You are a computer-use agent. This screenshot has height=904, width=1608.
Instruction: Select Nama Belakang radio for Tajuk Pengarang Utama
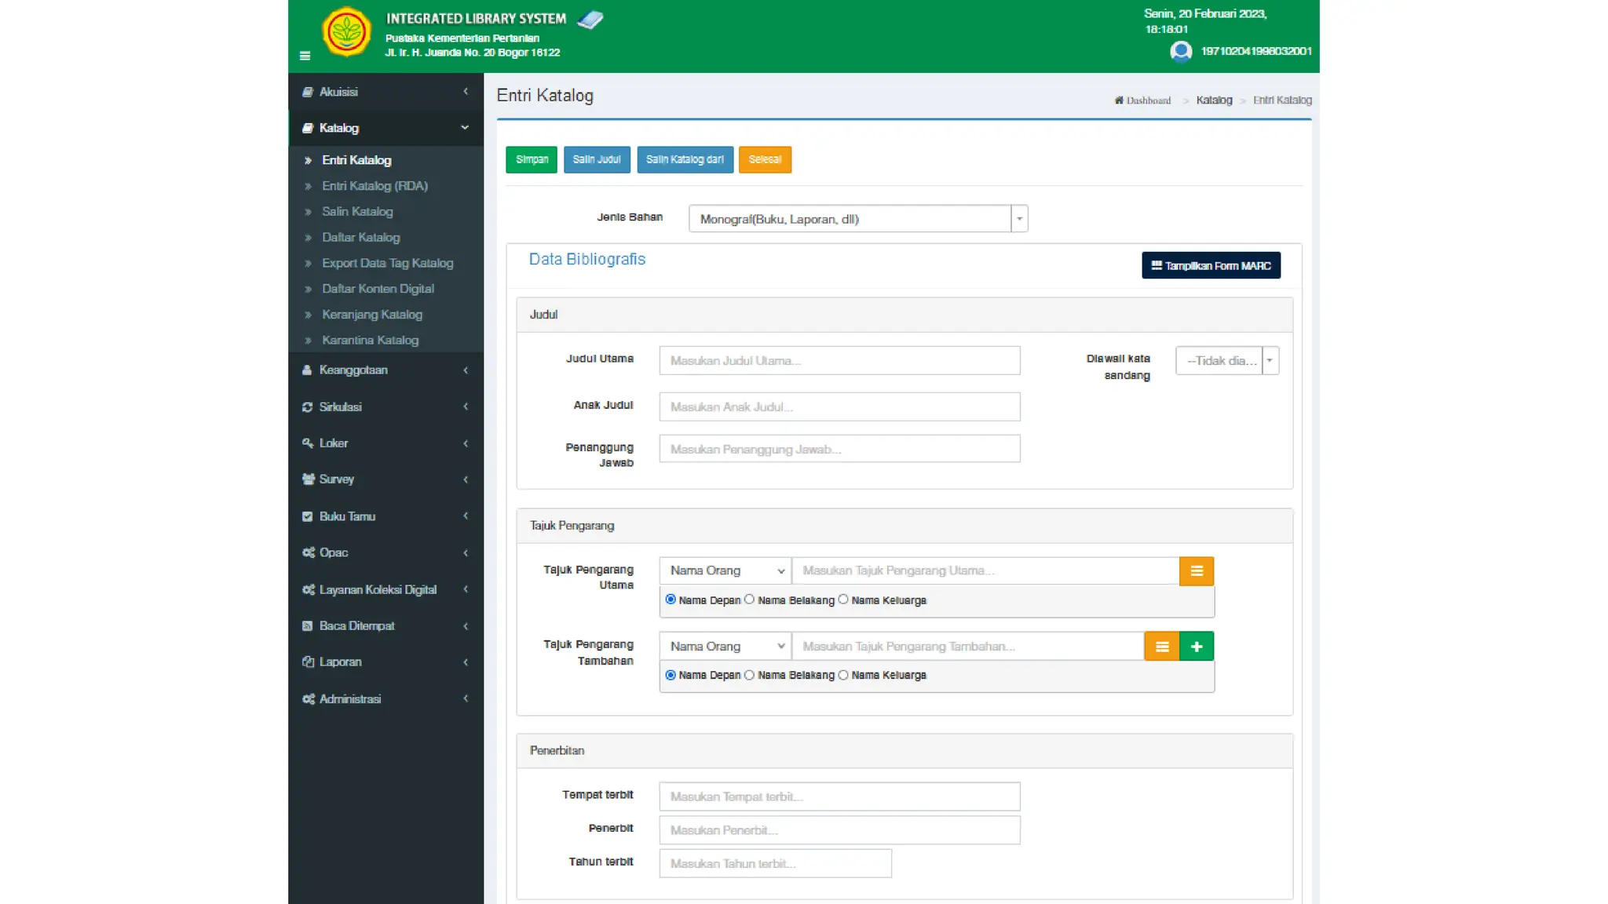coord(749,600)
